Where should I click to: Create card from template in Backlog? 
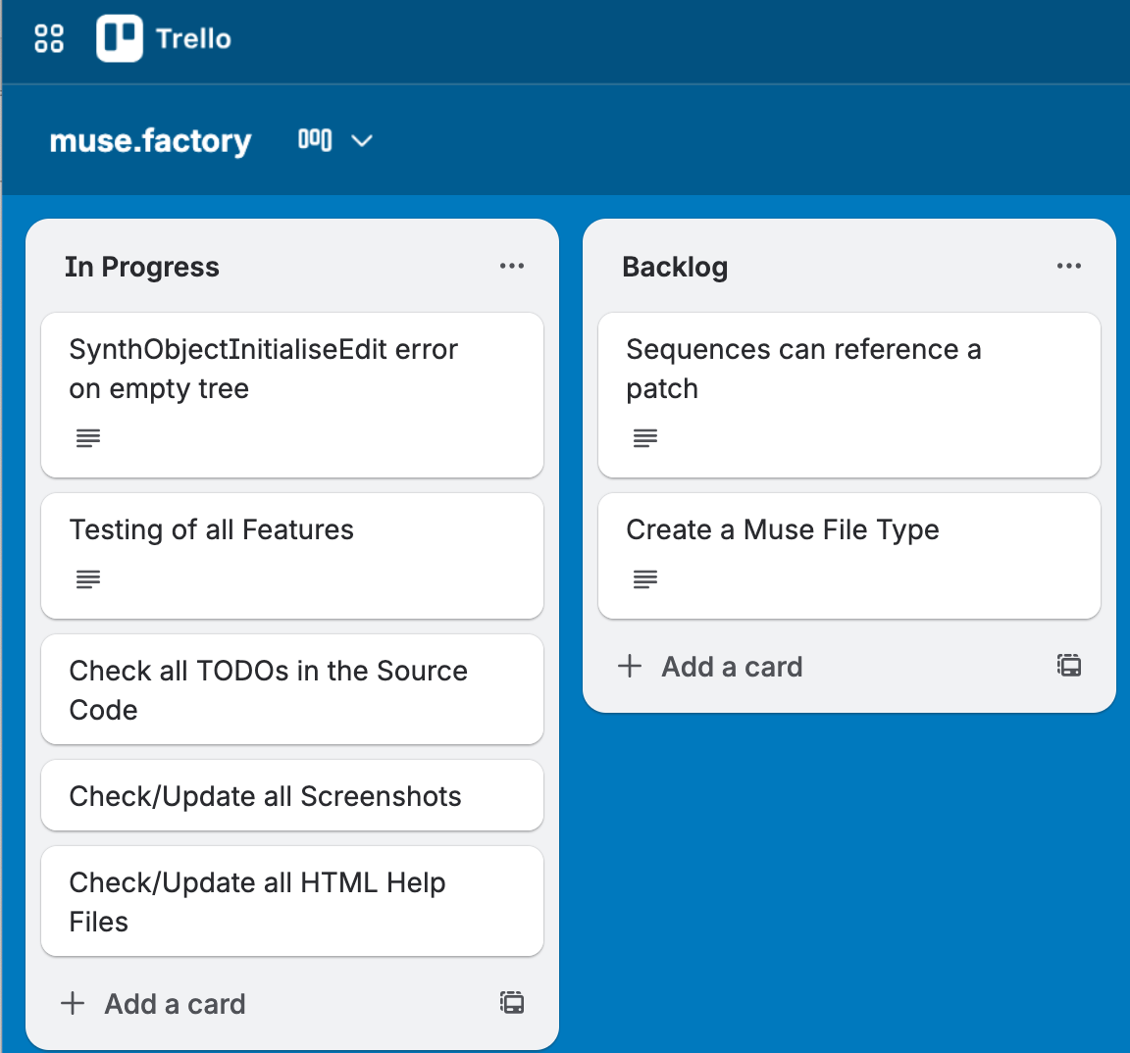[x=1069, y=667]
